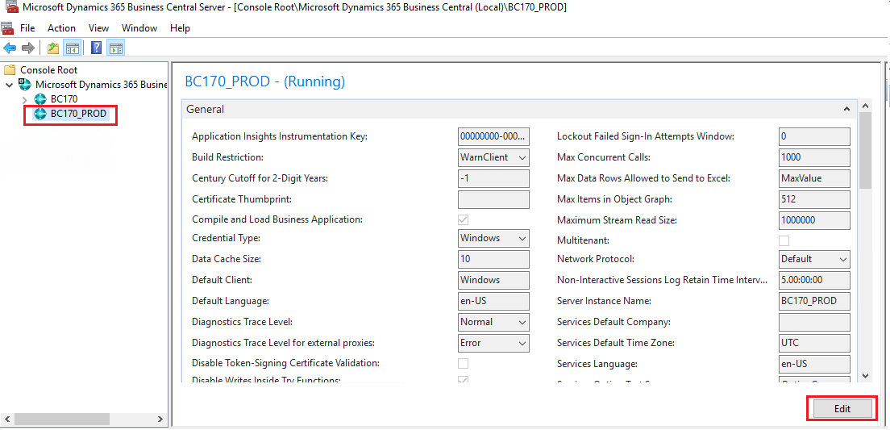890x430 pixels.
Task: Collapse Microsoft Dynamics 365 Business Central node
Action: pos(9,85)
